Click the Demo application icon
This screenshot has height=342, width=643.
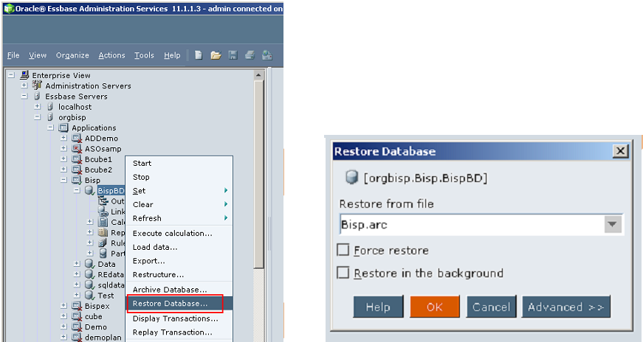tap(77, 327)
